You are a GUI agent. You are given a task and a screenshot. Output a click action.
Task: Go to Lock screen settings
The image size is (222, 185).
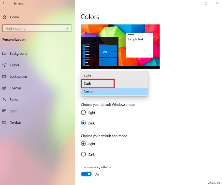point(18,77)
